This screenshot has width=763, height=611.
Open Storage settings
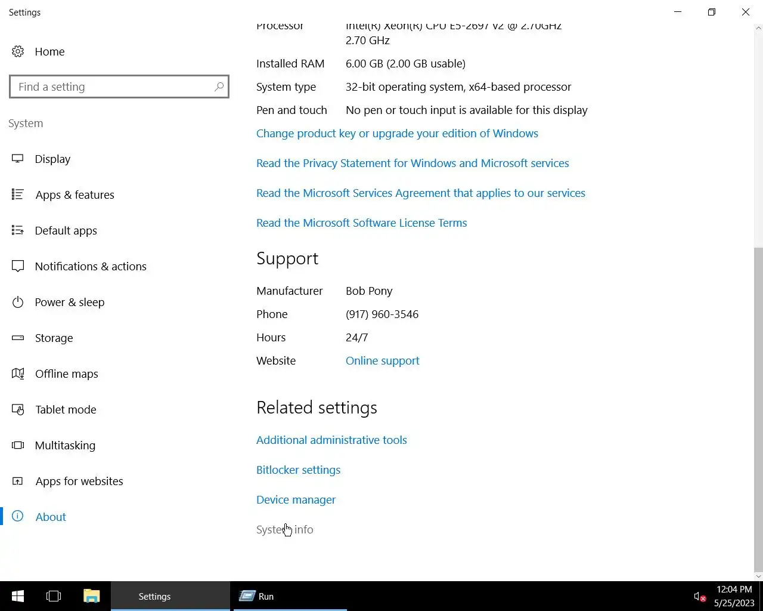pos(54,338)
